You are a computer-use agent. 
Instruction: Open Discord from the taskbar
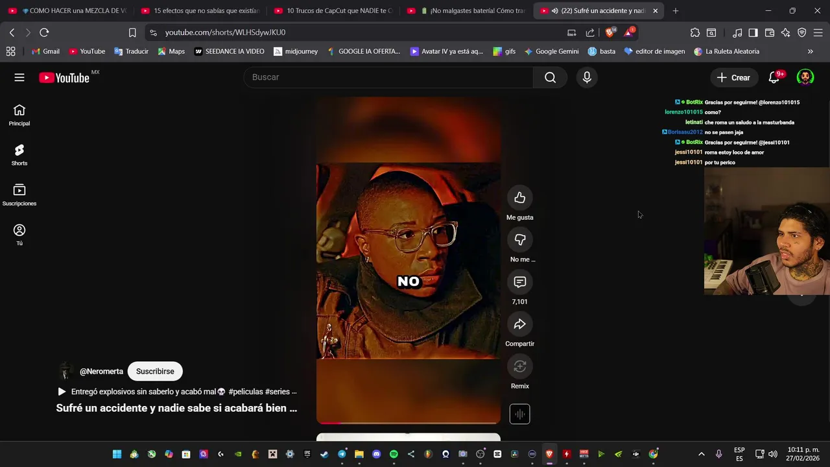tap(376, 454)
